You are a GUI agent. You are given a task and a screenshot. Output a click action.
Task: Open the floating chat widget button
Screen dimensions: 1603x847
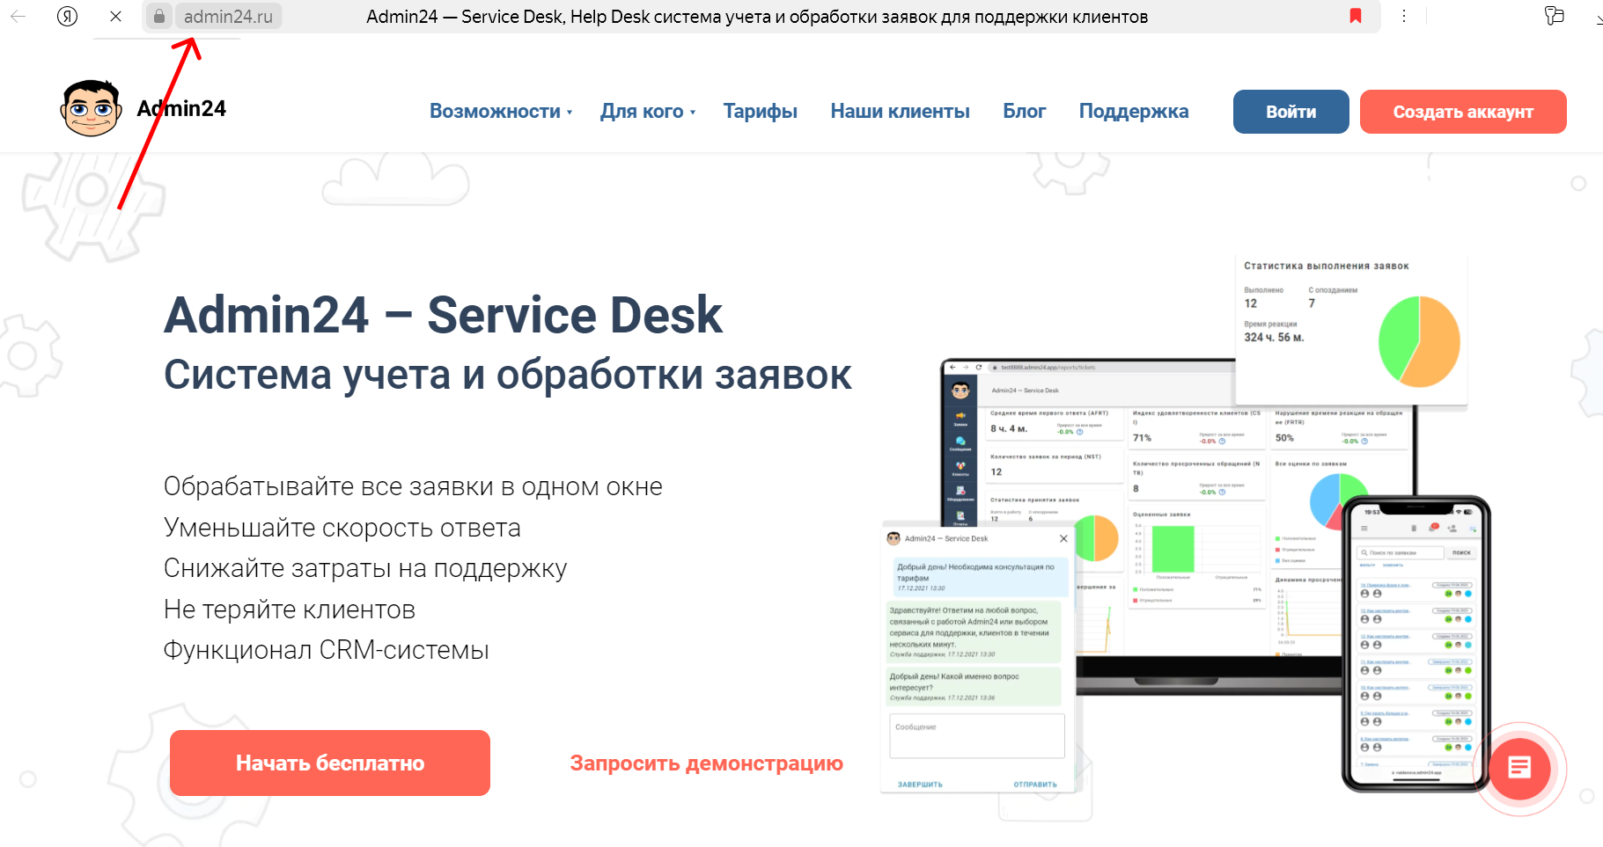point(1518,768)
